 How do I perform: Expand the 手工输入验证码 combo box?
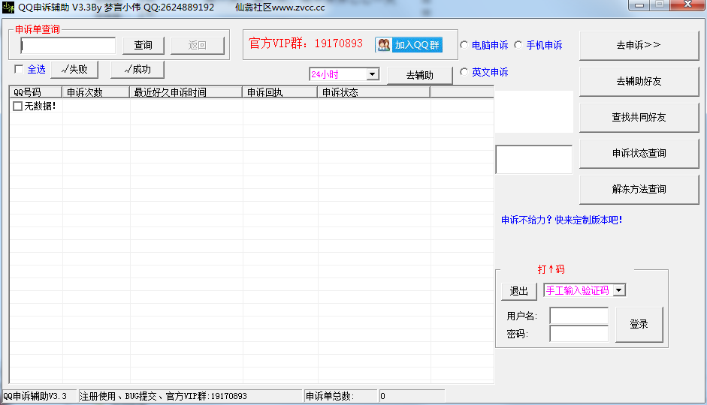[619, 290]
